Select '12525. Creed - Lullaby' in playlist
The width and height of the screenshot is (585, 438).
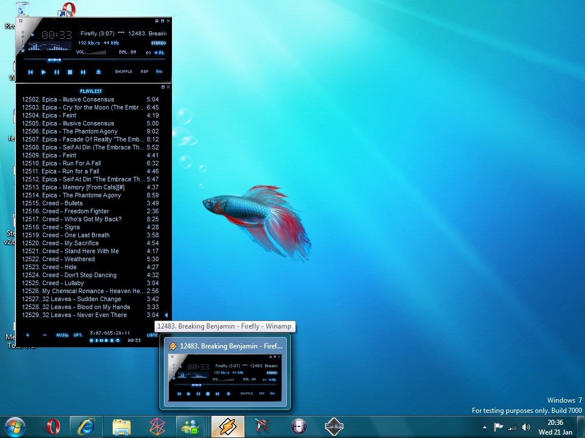90,283
